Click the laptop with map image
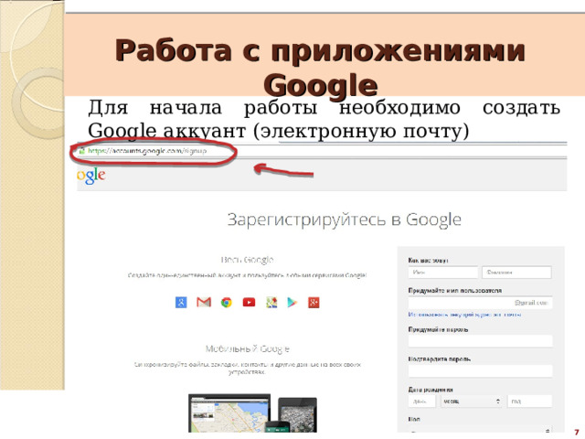Image resolution: width=585 pixels, height=439 pixels. tap(229, 413)
